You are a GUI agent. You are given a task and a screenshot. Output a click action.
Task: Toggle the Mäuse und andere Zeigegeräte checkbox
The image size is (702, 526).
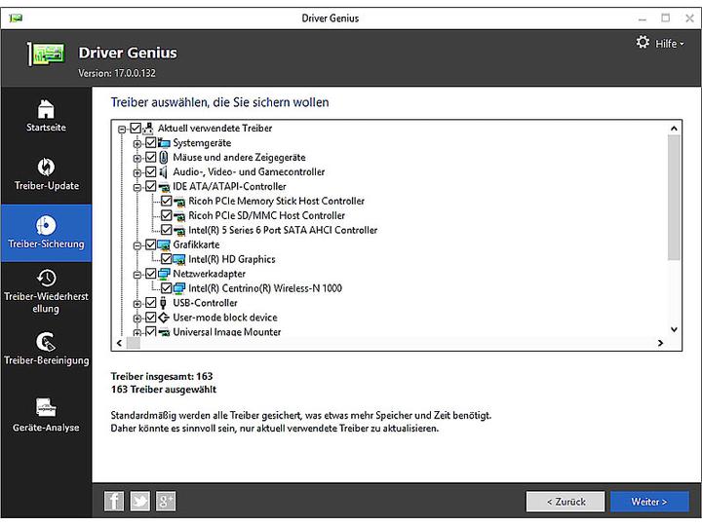pyautogui.click(x=151, y=158)
